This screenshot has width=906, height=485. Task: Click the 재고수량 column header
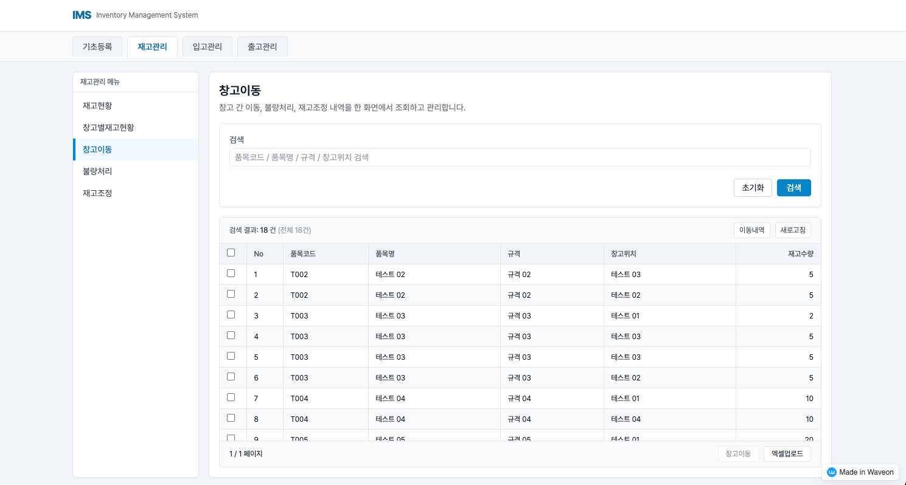(x=800, y=254)
